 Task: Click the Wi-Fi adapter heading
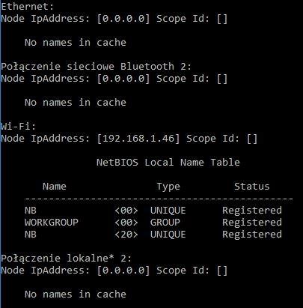pos(18,126)
